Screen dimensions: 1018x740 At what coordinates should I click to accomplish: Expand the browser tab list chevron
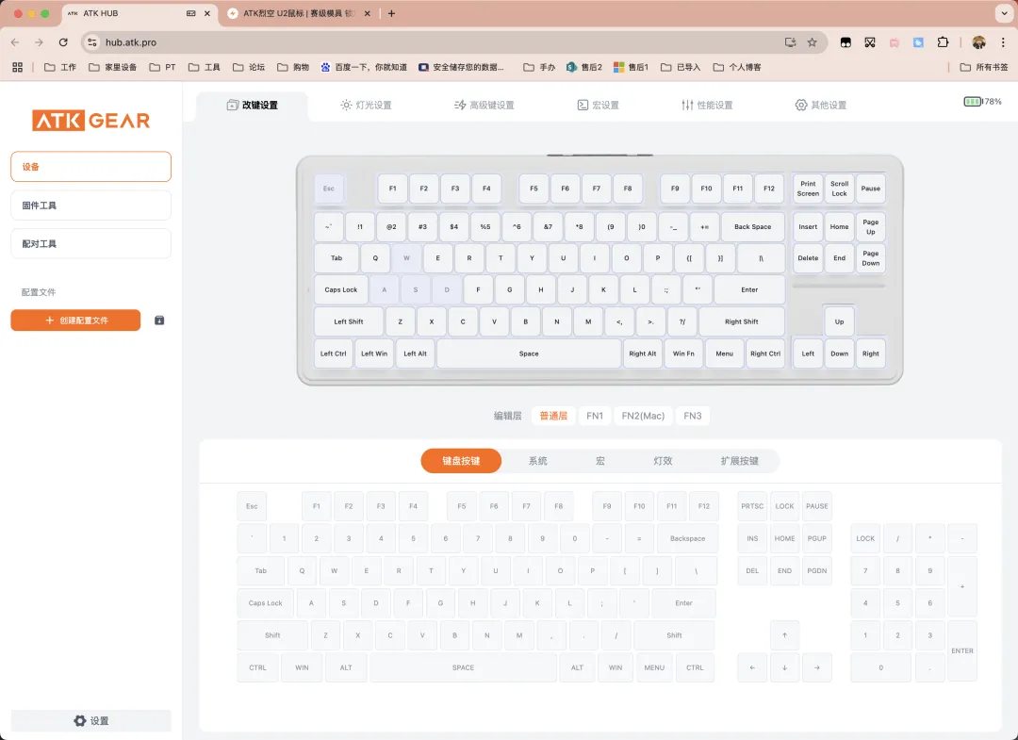1002,13
